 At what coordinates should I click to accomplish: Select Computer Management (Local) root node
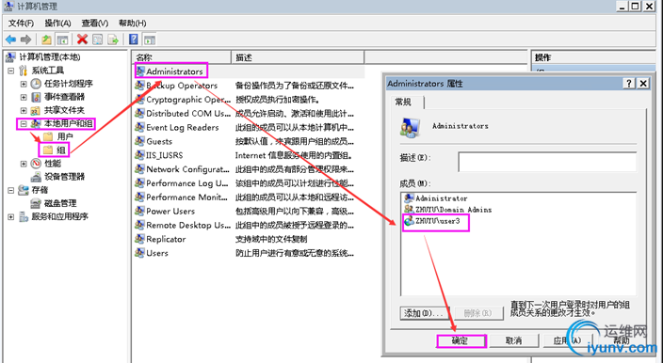coord(50,57)
